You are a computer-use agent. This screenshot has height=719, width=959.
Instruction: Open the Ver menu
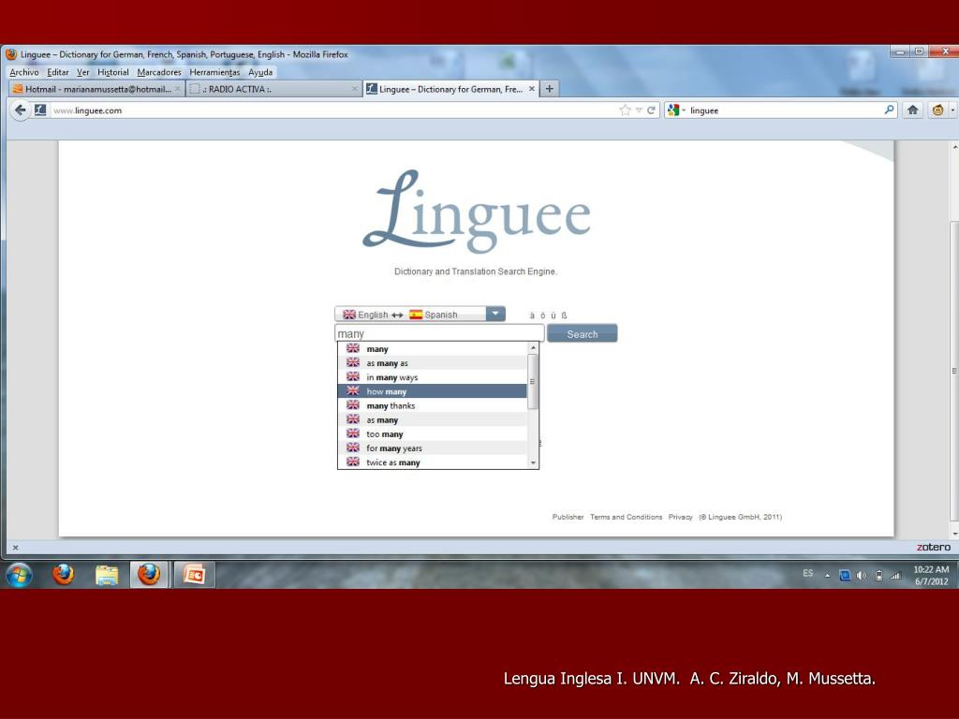click(x=82, y=72)
